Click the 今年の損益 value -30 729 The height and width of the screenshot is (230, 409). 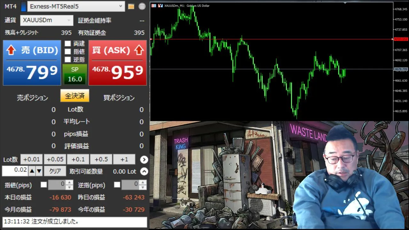[134, 210]
